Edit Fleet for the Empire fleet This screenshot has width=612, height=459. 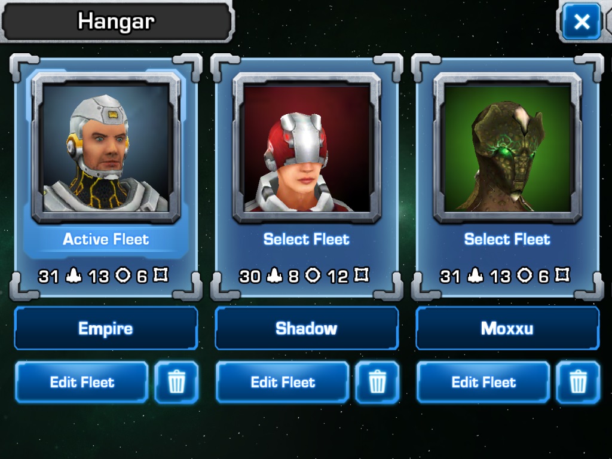(x=81, y=382)
